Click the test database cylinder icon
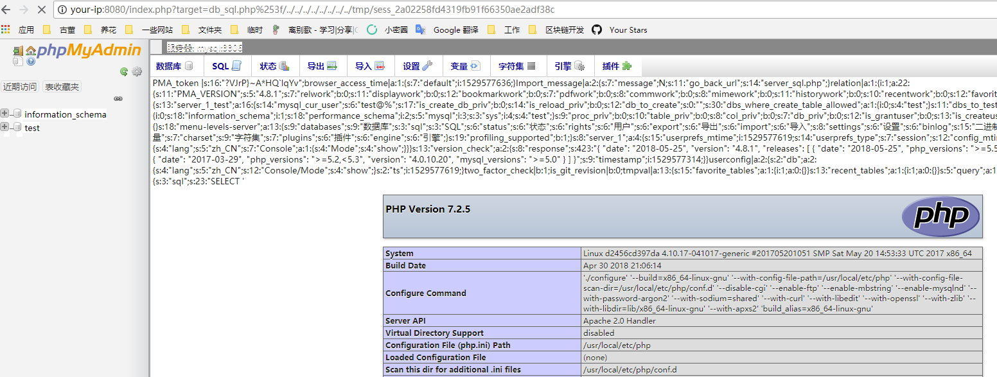The width and height of the screenshot is (997, 377). coord(17,127)
